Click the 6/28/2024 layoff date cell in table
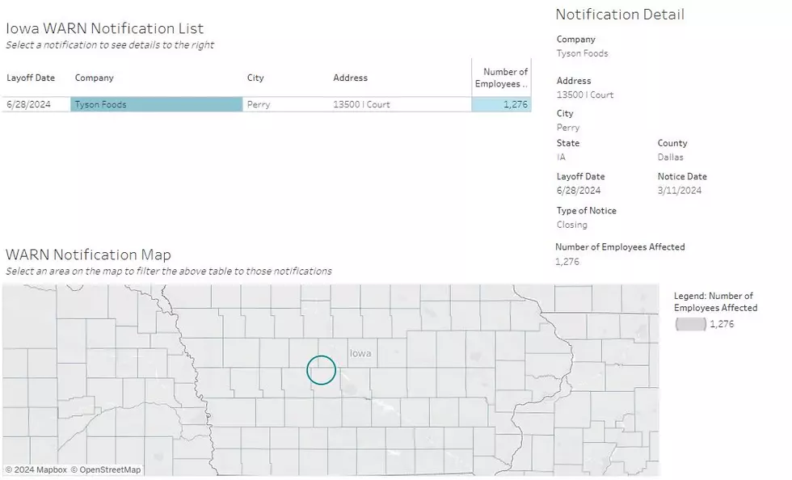This screenshot has width=792, height=480. [29, 104]
